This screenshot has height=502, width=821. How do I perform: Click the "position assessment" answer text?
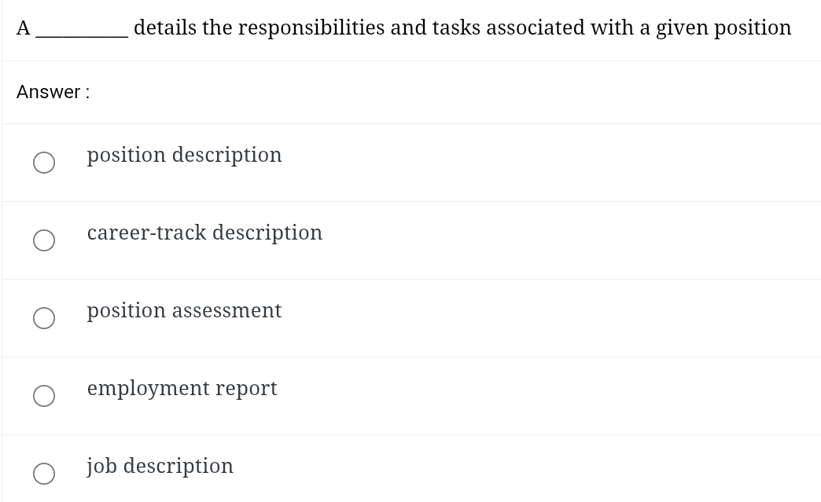(184, 310)
